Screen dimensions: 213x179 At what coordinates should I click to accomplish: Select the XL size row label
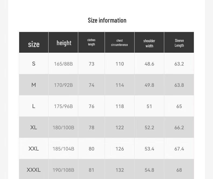point(34,127)
